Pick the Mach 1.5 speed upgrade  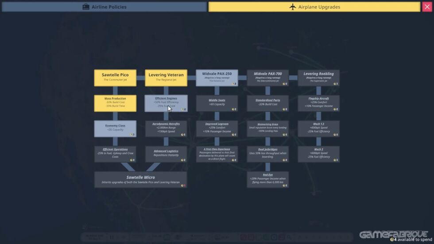point(318,128)
